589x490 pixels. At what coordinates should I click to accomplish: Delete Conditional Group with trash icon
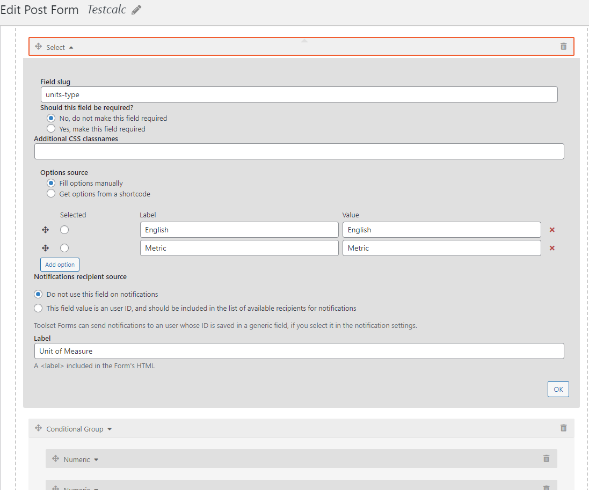[563, 428]
